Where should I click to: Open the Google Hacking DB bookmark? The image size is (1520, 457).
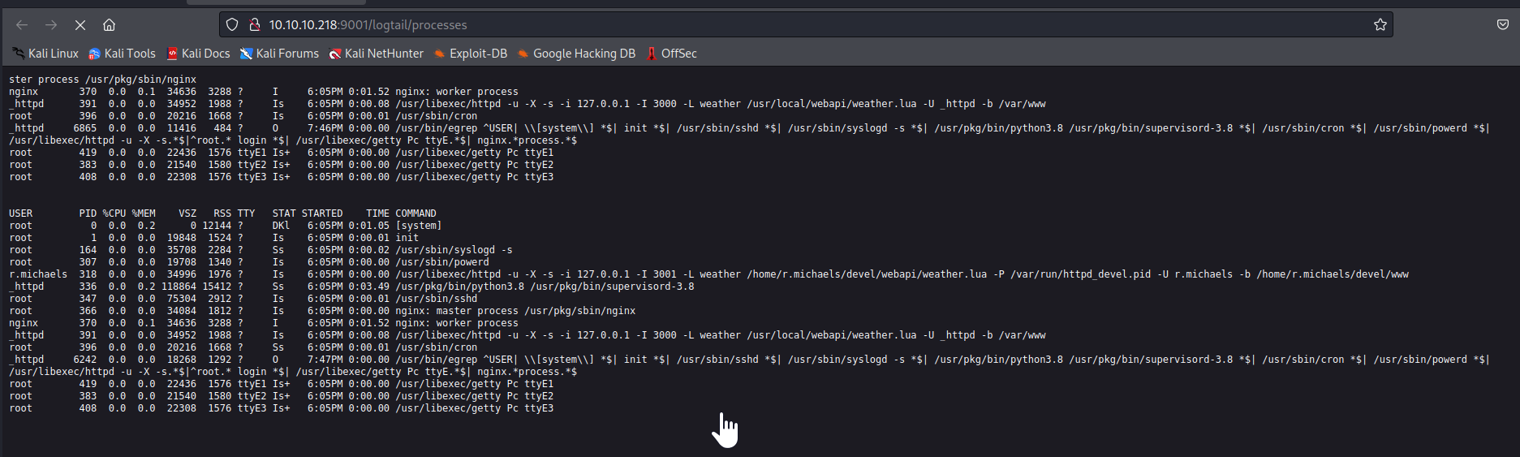[x=576, y=54]
